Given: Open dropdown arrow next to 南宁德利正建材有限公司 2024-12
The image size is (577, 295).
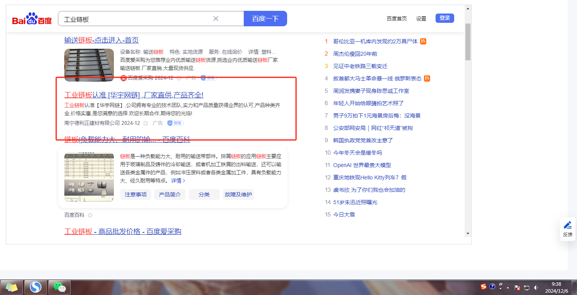Looking at the screenshot, I should [x=146, y=123].
